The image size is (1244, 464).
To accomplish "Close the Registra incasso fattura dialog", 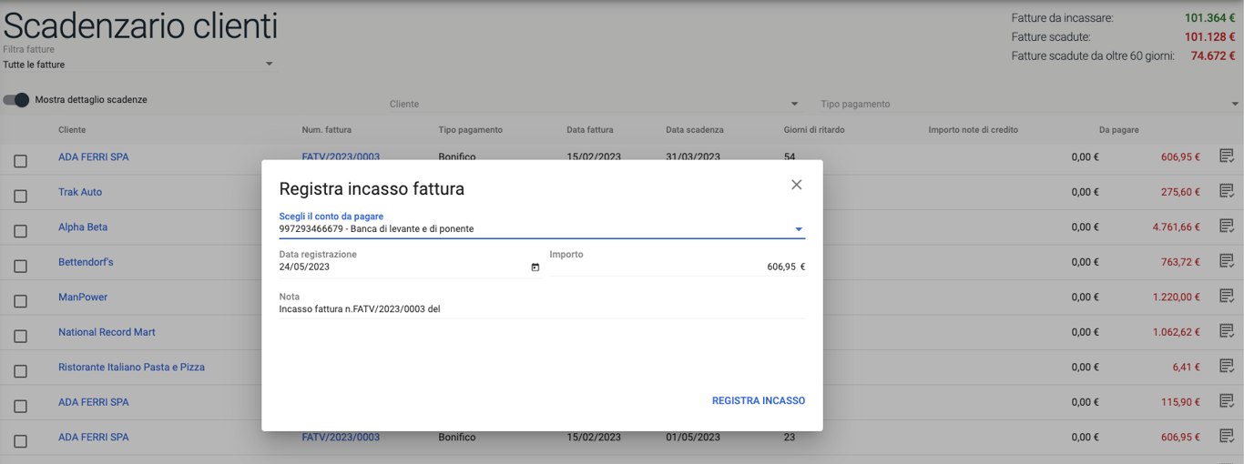I will pyautogui.click(x=796, y=185).
